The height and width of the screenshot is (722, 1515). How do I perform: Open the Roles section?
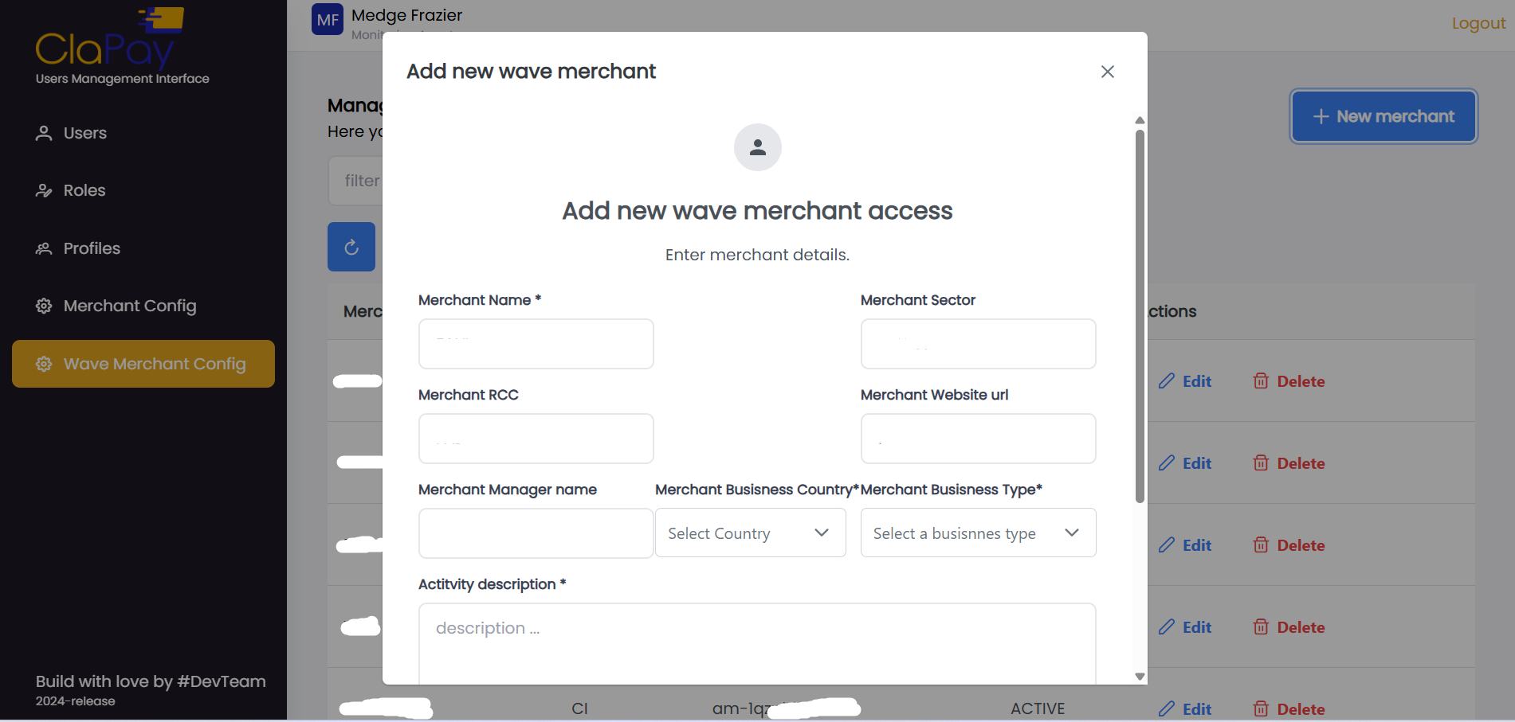pos(84,190)
